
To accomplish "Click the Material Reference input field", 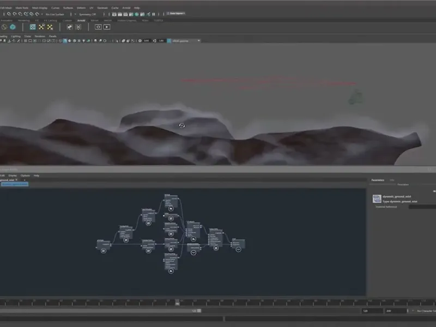I will 422,207.
